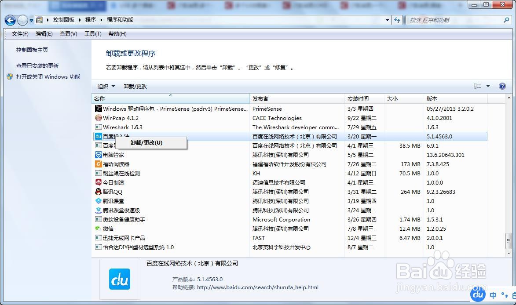This screenshot has height=305, width=516.
Task: Sort list by 发布者 column header
Action: point(297,98)
